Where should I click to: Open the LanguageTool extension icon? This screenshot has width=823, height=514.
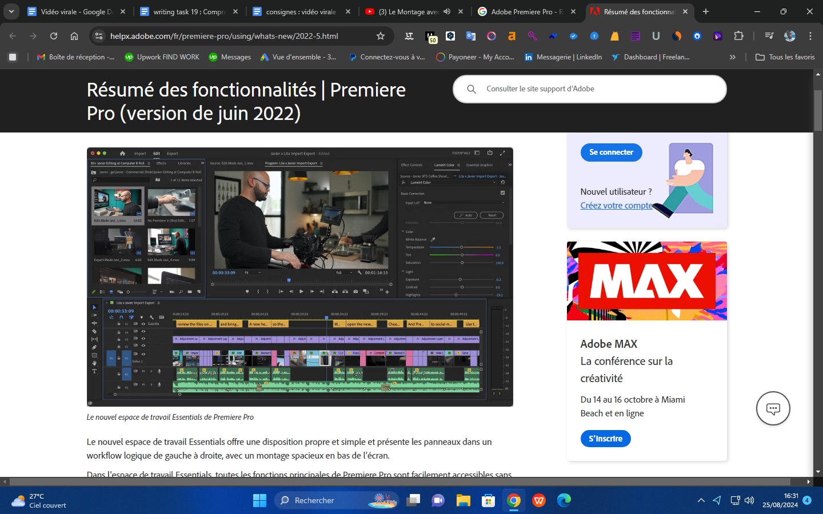(x=409, y=36)
